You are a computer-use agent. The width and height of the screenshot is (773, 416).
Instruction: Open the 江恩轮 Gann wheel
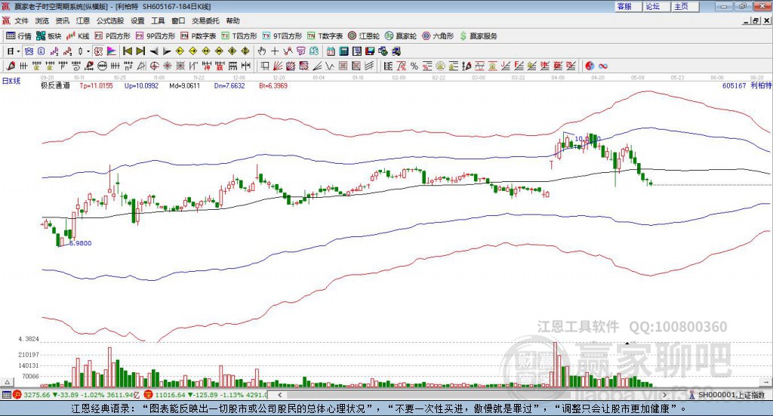(364, 36)
